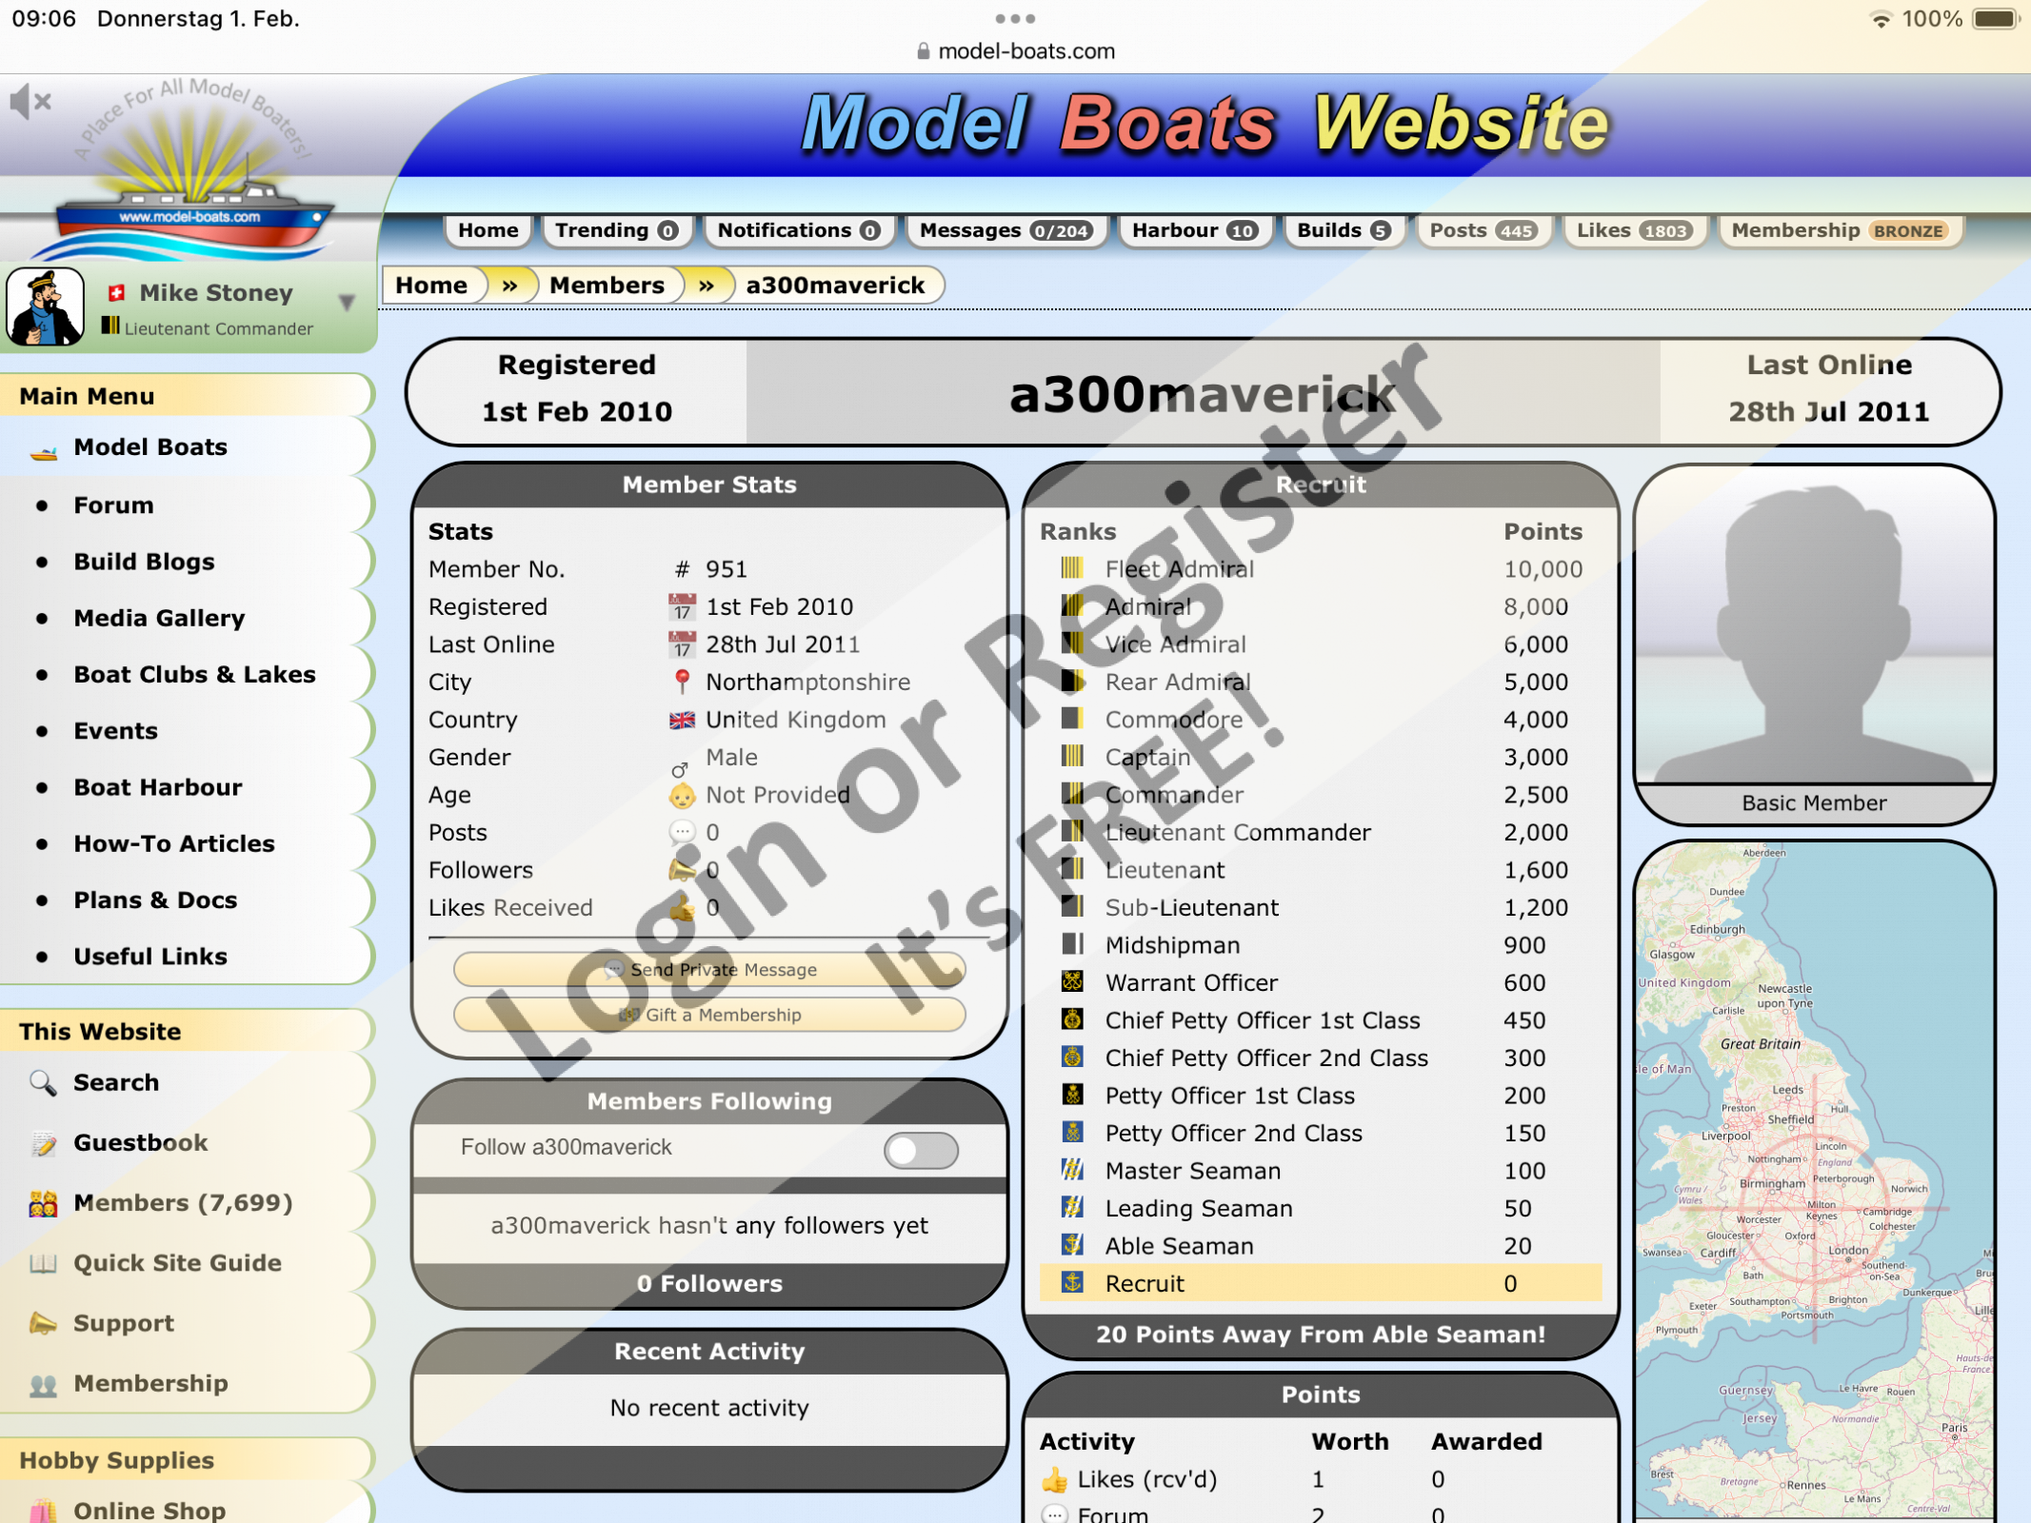Tap the three-dot menu above the address bar
The image size is (2031, 1523).
click(1015, 18)
